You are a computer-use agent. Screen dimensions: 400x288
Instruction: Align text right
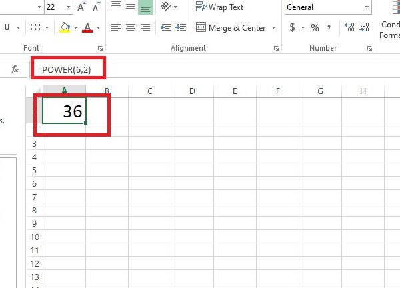tap(145, 27)
